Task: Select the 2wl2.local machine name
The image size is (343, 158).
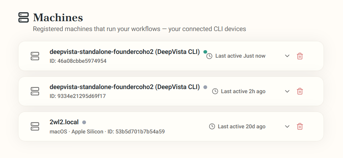Action: tap(64, 122)
